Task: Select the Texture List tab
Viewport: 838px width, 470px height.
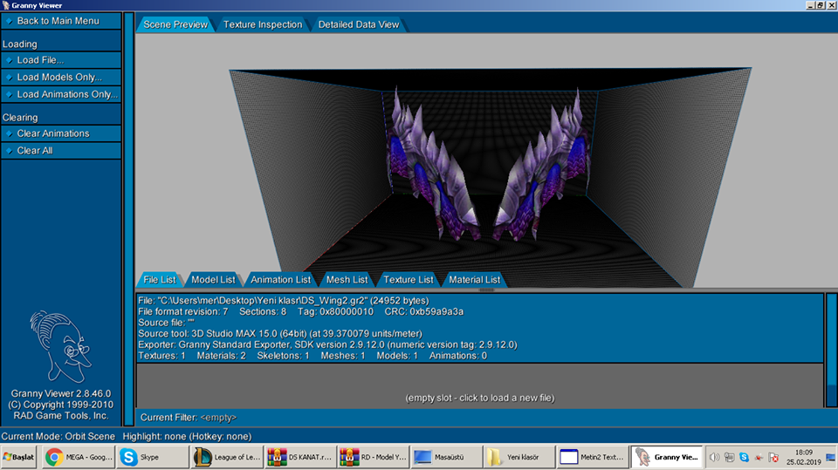Action: 409,279
